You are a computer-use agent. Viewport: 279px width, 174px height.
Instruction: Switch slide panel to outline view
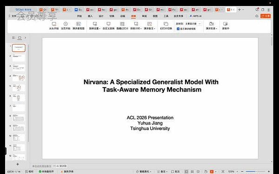coord(13,38)
